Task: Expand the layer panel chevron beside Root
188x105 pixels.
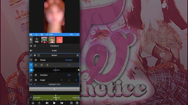Action: click(31, 42)
